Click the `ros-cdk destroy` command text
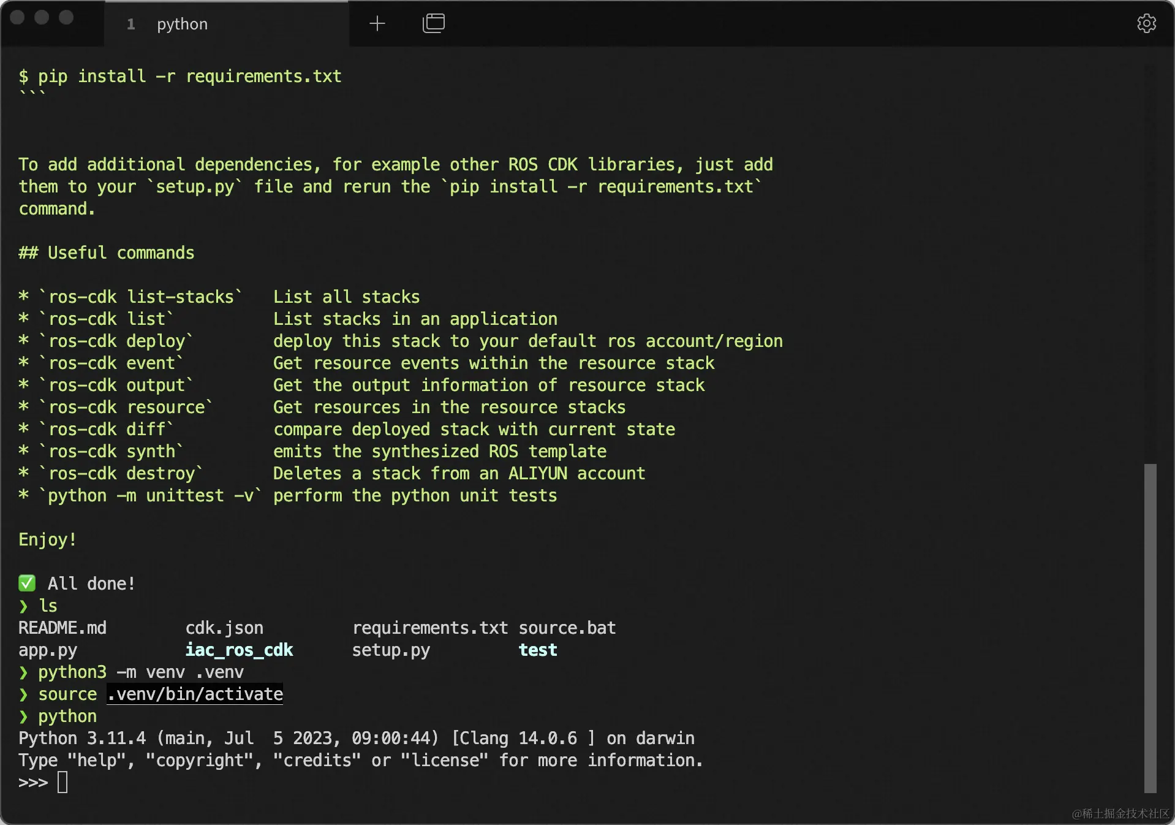 [121, 474]
